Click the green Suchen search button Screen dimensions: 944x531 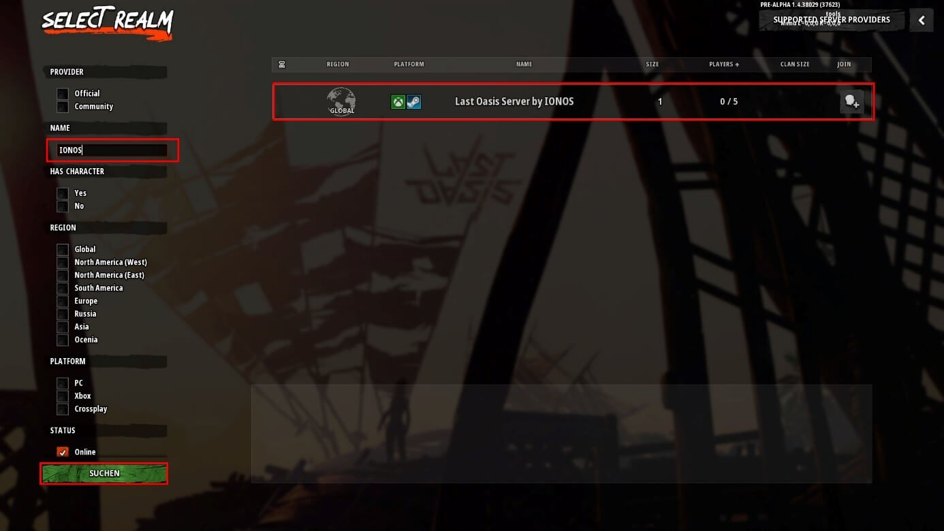[104, 473]
